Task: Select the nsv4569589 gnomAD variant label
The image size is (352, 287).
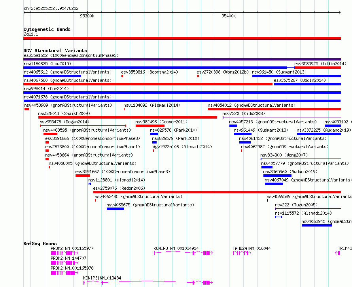Action: 309,196
